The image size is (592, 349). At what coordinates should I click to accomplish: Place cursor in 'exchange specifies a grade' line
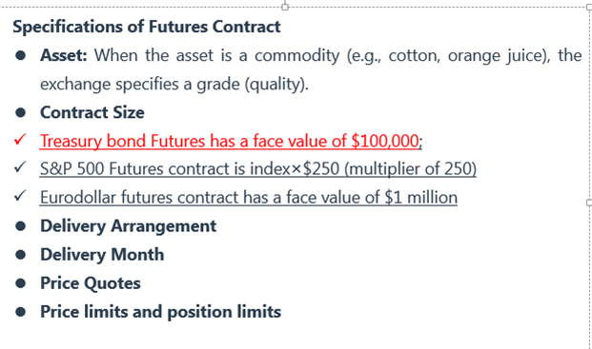pos(174,85)
